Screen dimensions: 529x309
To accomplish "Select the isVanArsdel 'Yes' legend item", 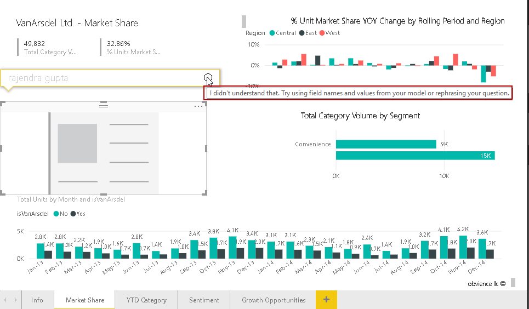I will [x=78, y=214].
